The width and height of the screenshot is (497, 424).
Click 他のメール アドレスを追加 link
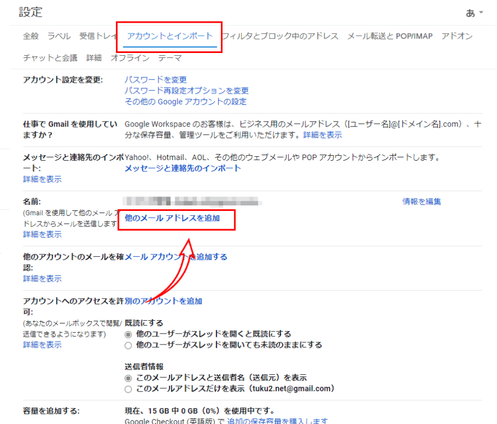(x=172, y=218)
